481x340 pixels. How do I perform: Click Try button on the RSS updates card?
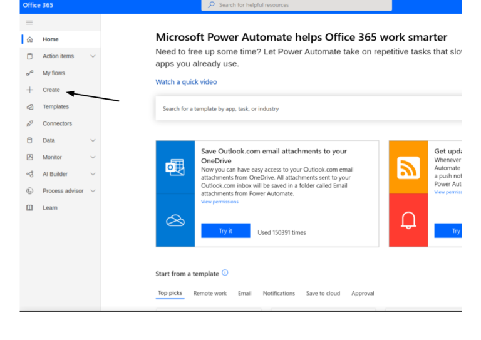(x=448, y=230)
